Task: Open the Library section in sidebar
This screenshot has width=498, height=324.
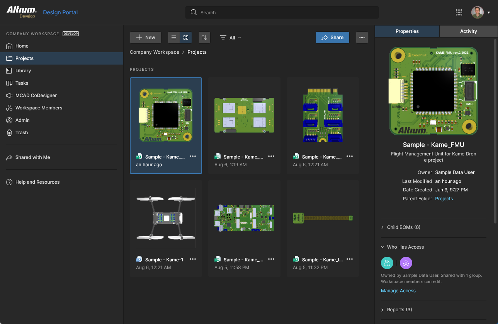Action: click(x=23, y=70)
